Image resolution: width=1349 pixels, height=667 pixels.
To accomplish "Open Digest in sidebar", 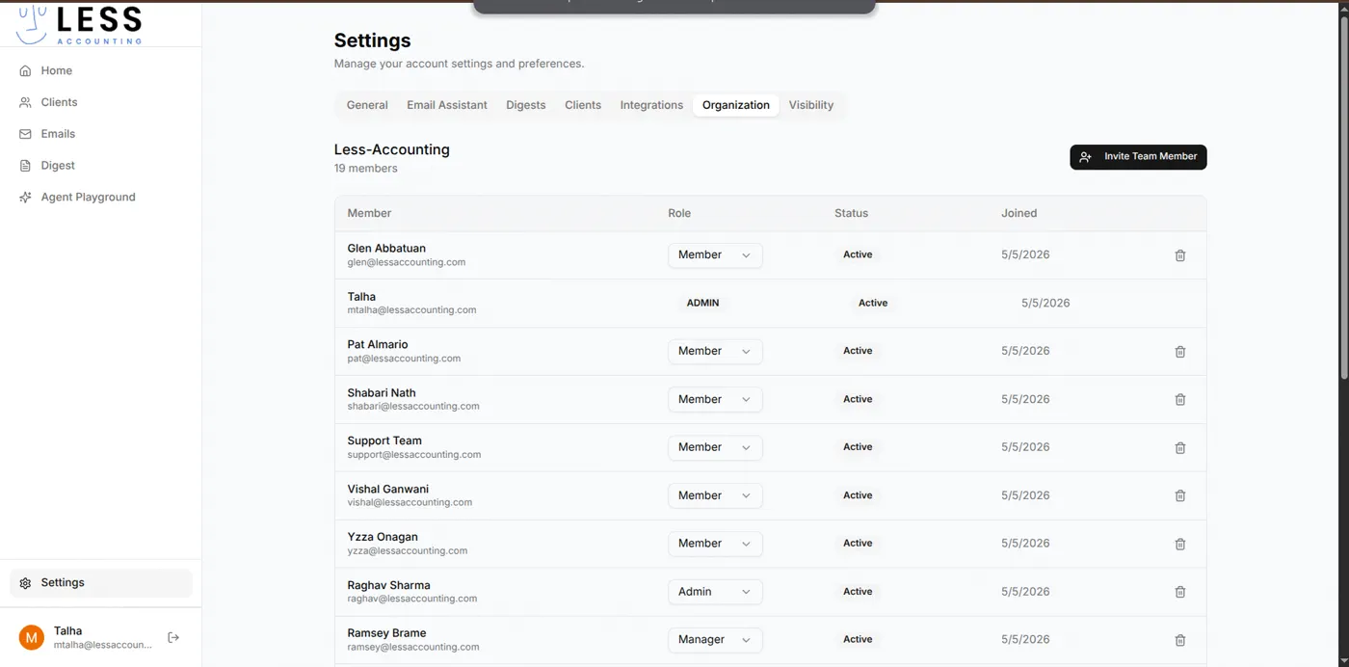I will [101, 166].
